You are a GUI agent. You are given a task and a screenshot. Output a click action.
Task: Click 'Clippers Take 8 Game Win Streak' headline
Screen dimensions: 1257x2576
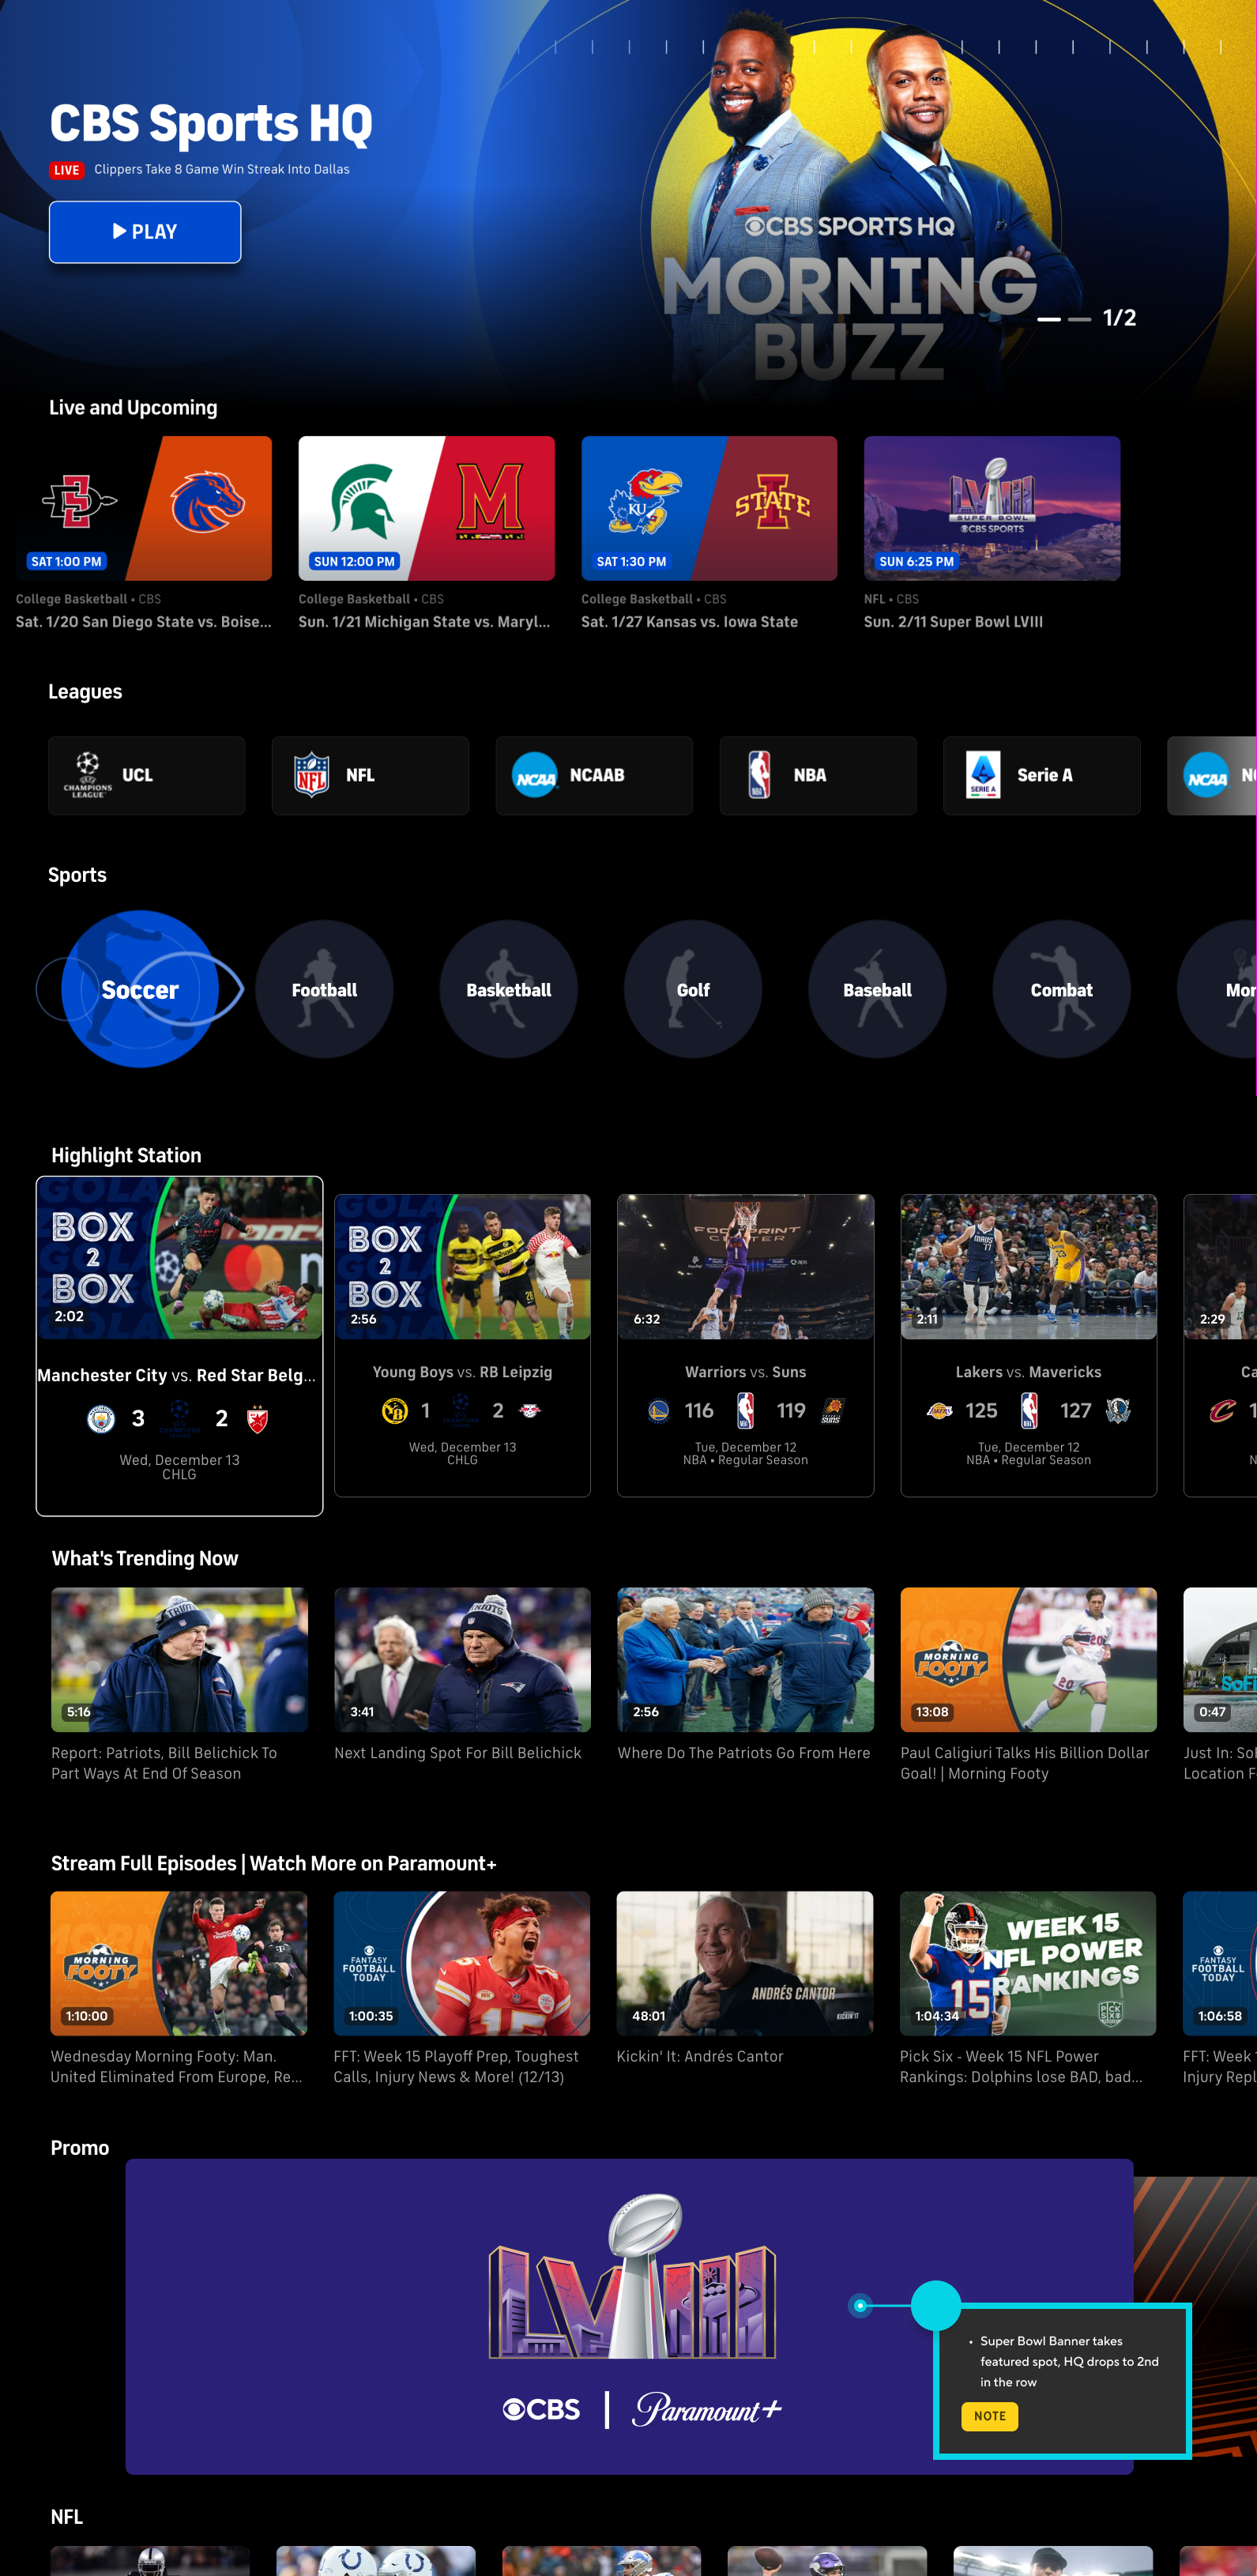[222, 169]
